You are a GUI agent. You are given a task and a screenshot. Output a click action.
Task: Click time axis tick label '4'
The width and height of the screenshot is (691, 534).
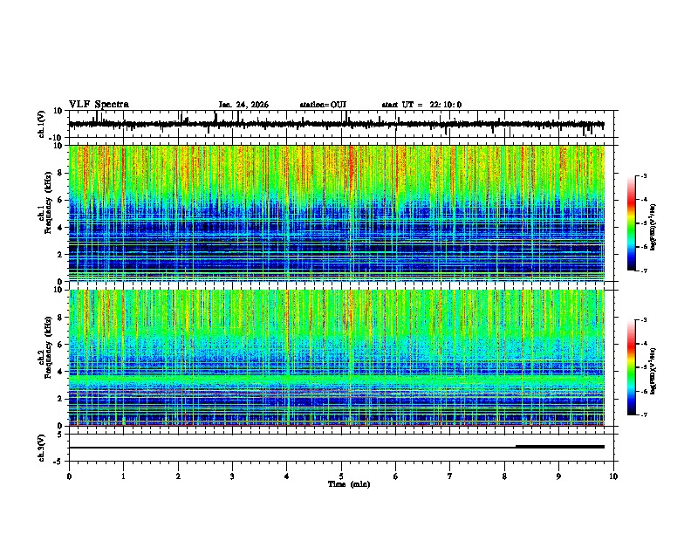286,476
